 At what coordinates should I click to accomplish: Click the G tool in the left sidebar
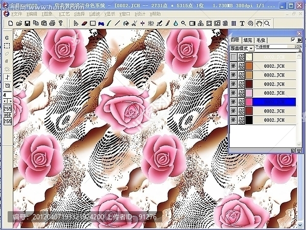(x=7, y=38)
